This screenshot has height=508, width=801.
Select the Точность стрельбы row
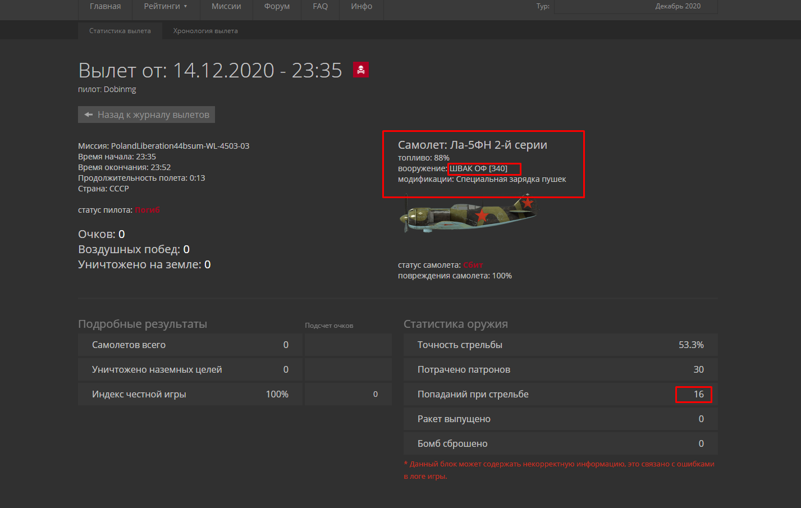pyautogui.click(x=560, y=345)
